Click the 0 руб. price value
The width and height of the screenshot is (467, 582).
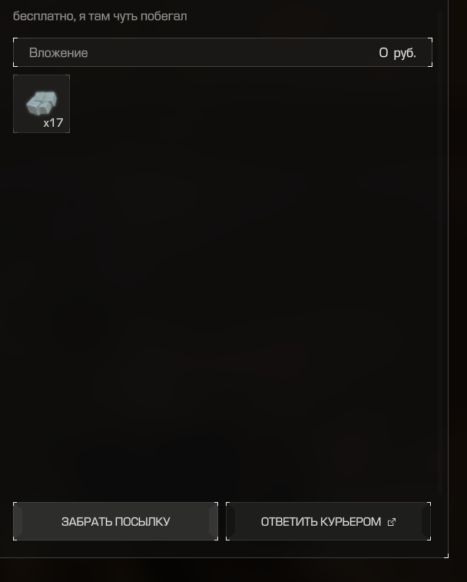(397, 53)
